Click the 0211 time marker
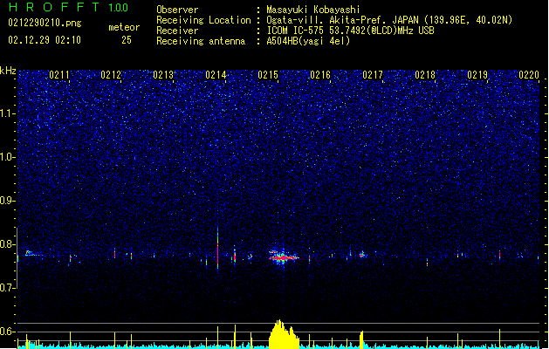This screenshot has width=549, height=349. pyautogui.click(x=59, y=75)
